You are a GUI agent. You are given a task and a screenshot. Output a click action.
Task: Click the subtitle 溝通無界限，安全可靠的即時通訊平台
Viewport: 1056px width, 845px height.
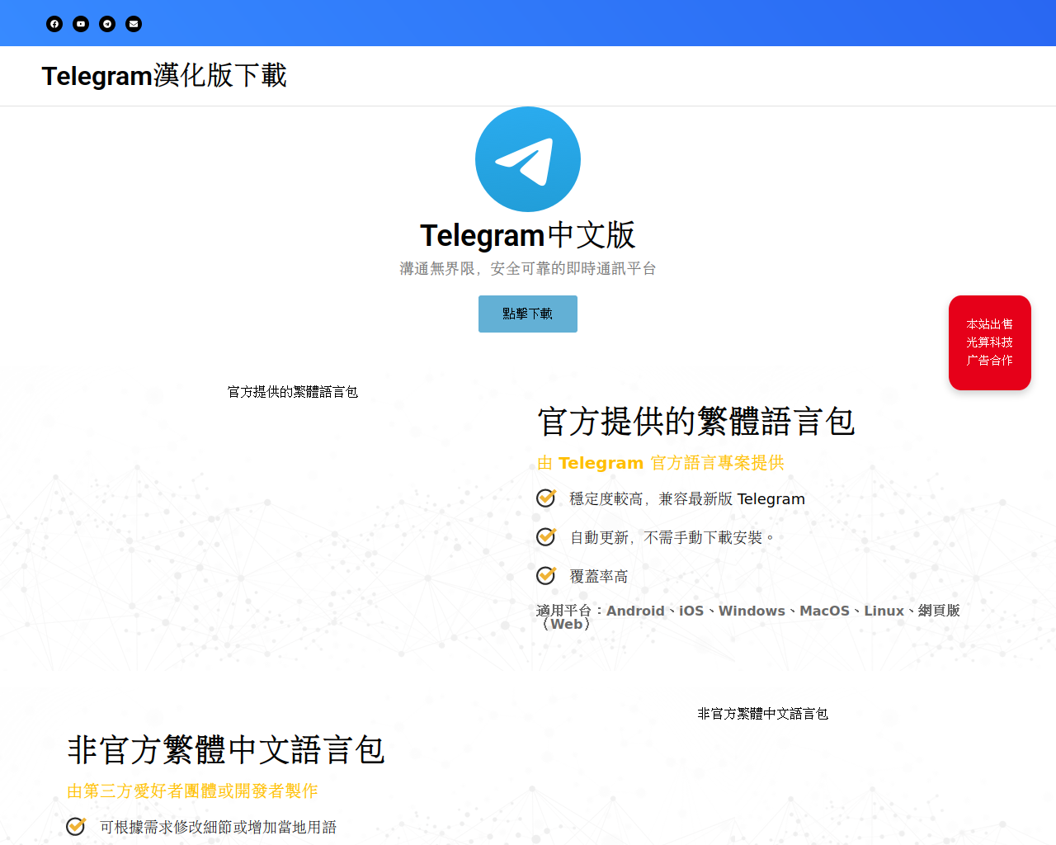528,269
